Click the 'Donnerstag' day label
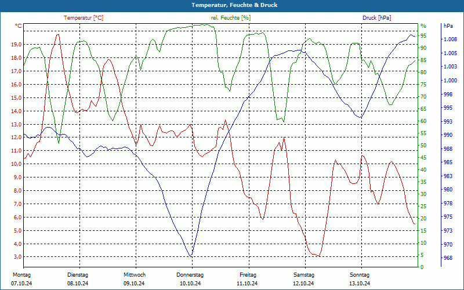 click(x=190, y=275)
